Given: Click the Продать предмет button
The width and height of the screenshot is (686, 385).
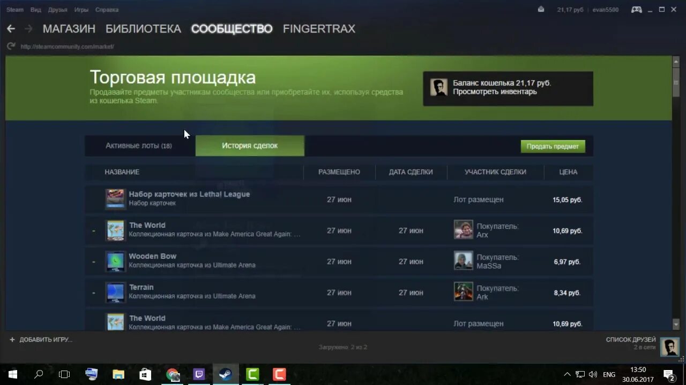Looking at the screenshot, I should (553, 146).
